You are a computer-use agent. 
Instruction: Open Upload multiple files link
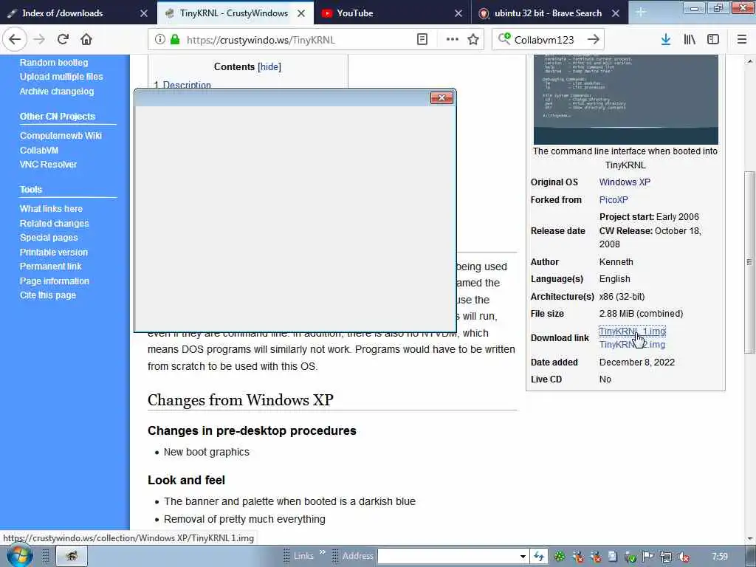pos(61,77)
